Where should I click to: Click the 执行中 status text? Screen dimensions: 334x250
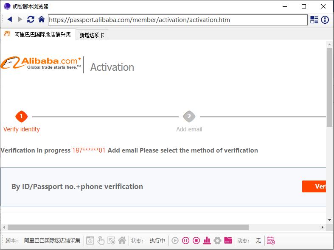pyautogui.click(x=157, y=241)
